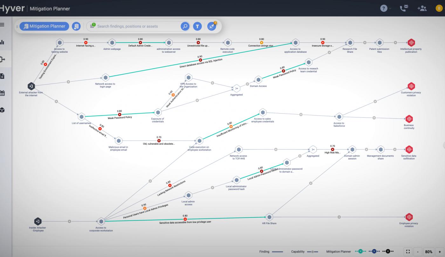Click the Insecure Storage o... finding marker
The width and height of the screenshot is (445, 257).
(x=323, y=43)
